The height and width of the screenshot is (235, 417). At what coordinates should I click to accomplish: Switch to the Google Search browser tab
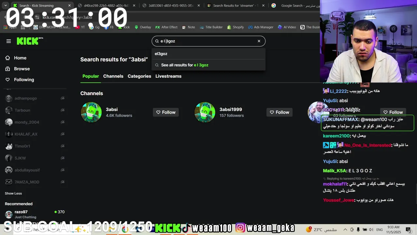click(x=295, y=6)
